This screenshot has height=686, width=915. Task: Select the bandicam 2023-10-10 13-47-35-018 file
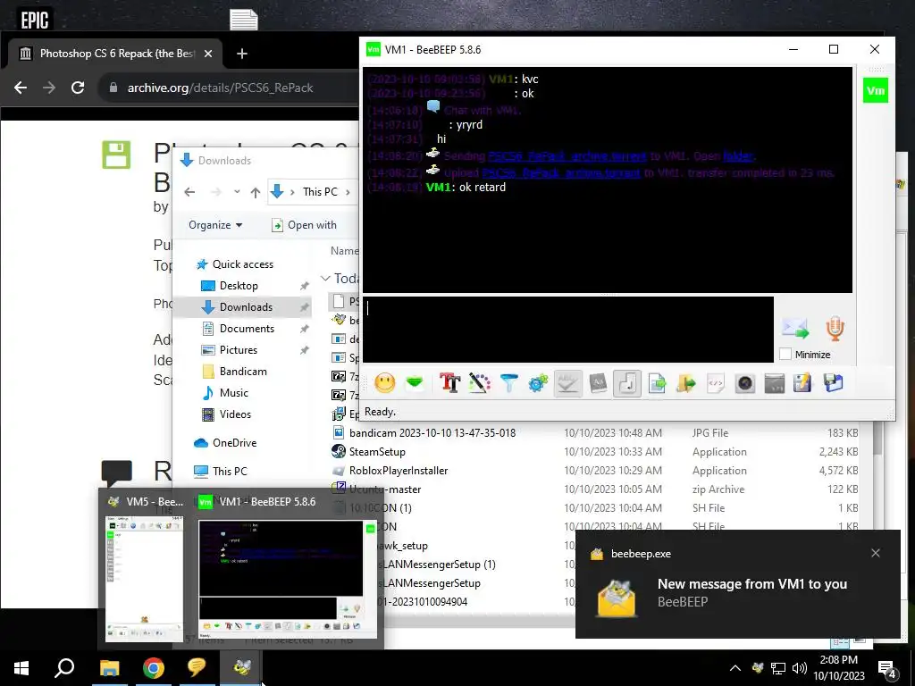[432, 433]
